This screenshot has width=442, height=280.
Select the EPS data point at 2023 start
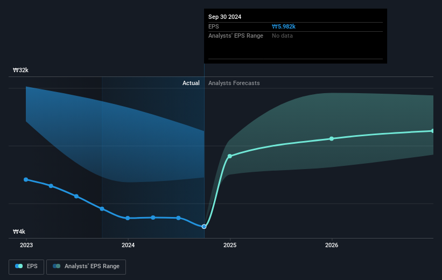pyautogui.click(x=26, y=180)
